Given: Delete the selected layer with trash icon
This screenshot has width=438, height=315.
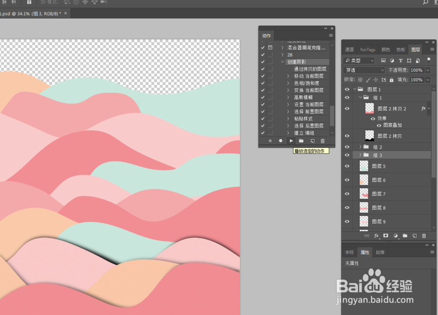Looking at the screenshot, I should pyautogui.click(x=424, y=236).
